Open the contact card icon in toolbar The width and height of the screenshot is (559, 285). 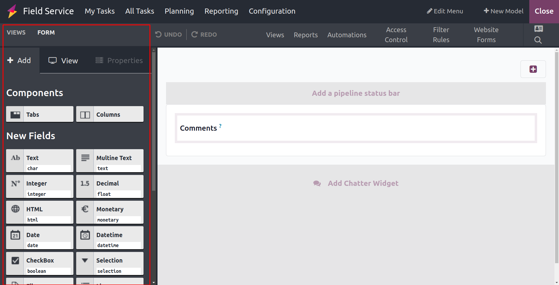tap(538, 29)
